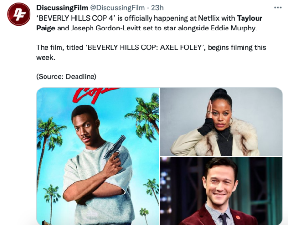Click 'begins filming this week' sentence

click(151, 52)
